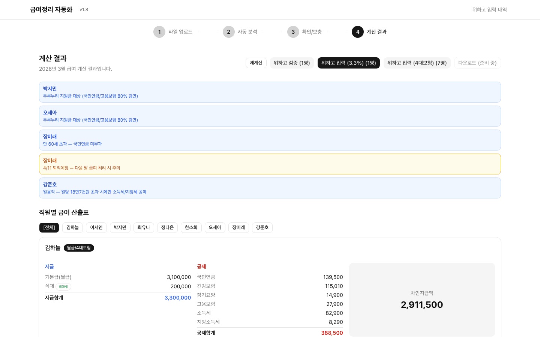The width and height of the screenshot is (540, 337).
Task: Go to step 2 자동 분석
Action: 240,32
